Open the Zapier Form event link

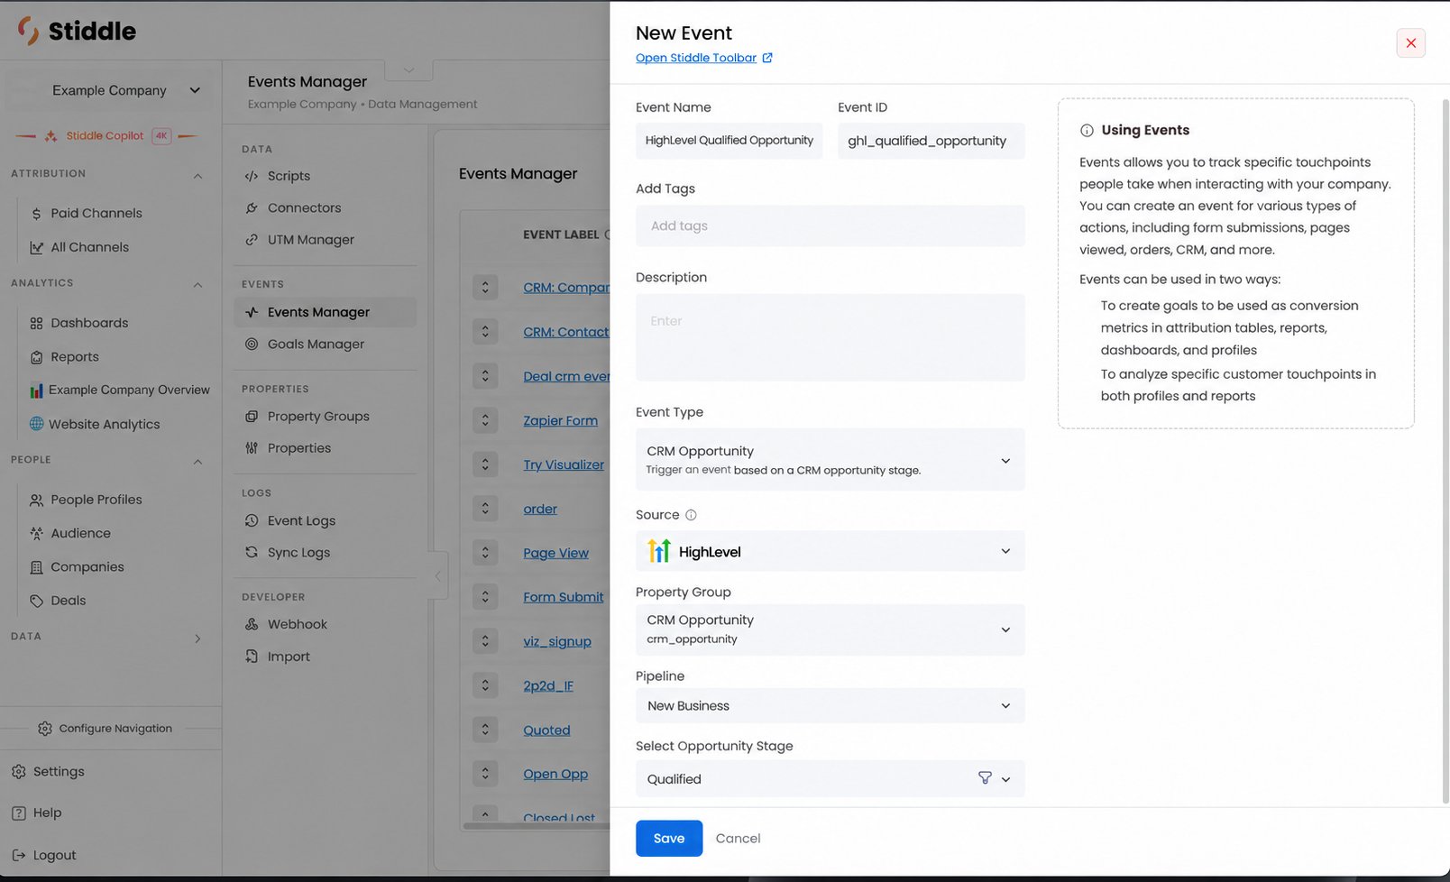(x=560, y=420)
